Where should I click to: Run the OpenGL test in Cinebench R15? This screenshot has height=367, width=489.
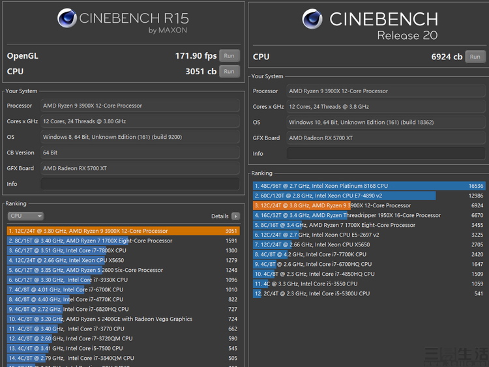(230, 56)
